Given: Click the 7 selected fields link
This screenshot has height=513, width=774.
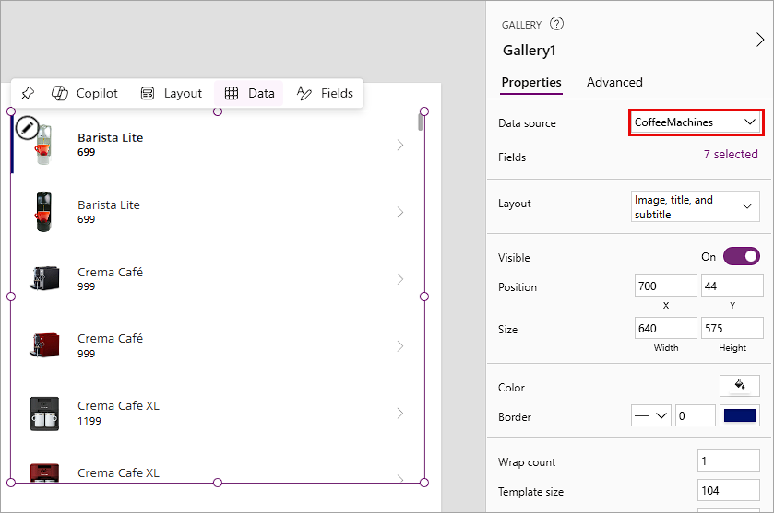Looking at the screenshot, I should pyautogui.click(x=731, y=154).
